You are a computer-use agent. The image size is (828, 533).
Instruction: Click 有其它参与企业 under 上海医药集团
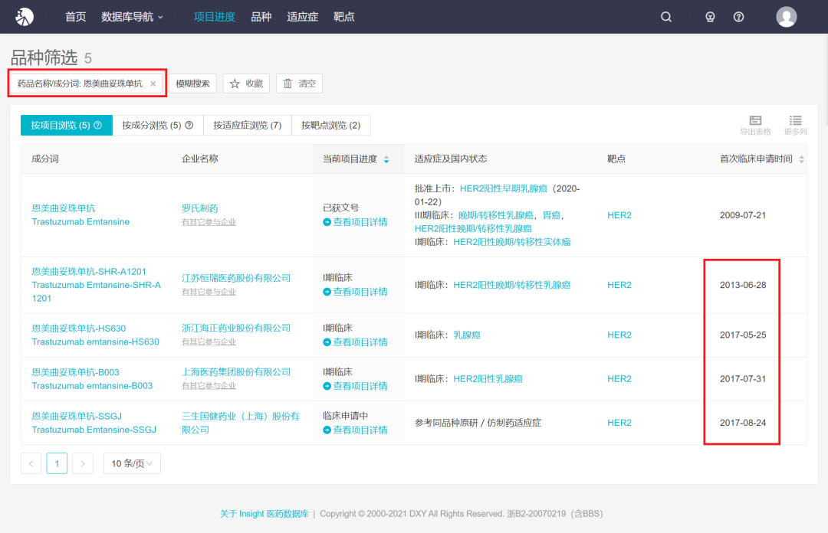coord(209,386)
